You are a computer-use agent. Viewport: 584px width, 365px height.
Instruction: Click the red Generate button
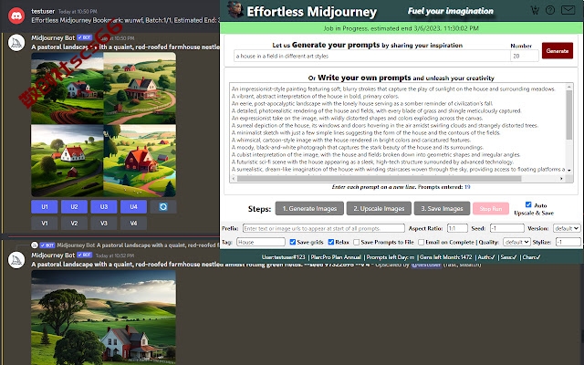point(558,51)
